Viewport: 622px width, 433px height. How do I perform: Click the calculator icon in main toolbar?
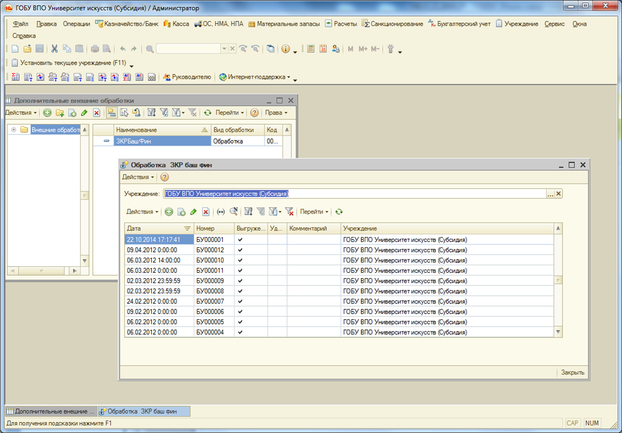pos(311,49)
